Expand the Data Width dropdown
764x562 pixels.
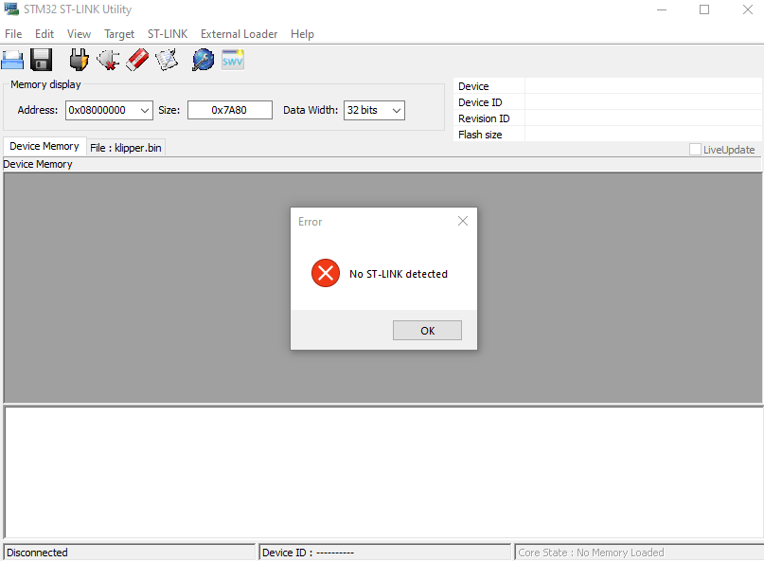396,111
